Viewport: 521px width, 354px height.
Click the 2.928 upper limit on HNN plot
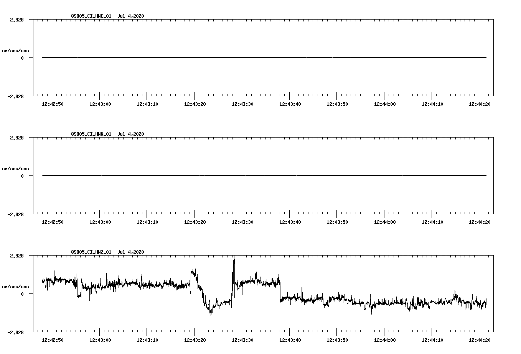[x=16, y=138]
